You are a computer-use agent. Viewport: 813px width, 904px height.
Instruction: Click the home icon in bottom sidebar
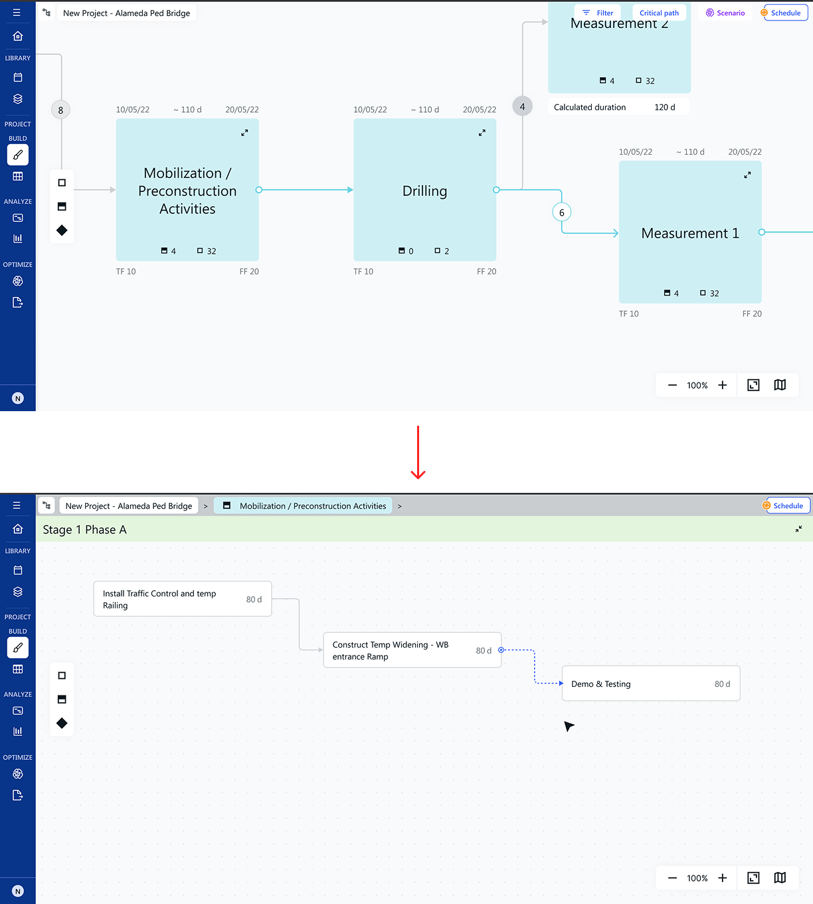(x=18, y=529)
